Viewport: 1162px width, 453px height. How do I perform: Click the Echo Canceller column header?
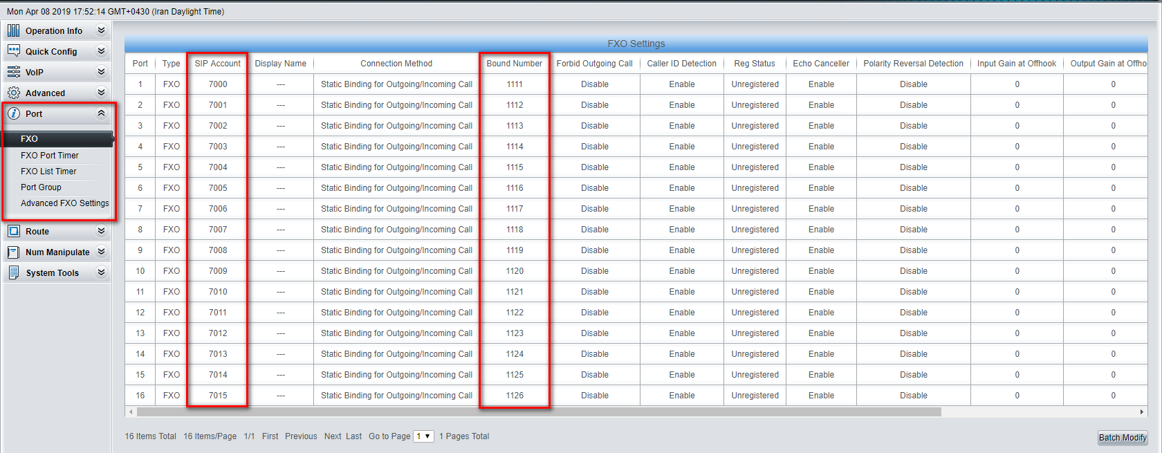point(821,64)
